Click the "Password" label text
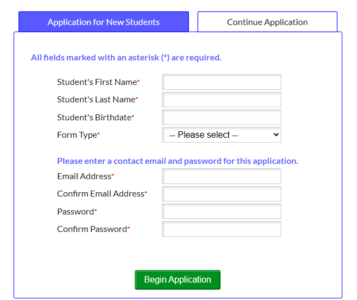Viewport: 357px width, 300px height. [x=75, y=211]
